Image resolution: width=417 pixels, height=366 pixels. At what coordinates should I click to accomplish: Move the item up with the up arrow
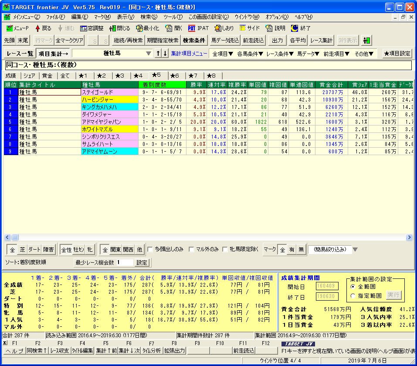click(x=158, y=54)
